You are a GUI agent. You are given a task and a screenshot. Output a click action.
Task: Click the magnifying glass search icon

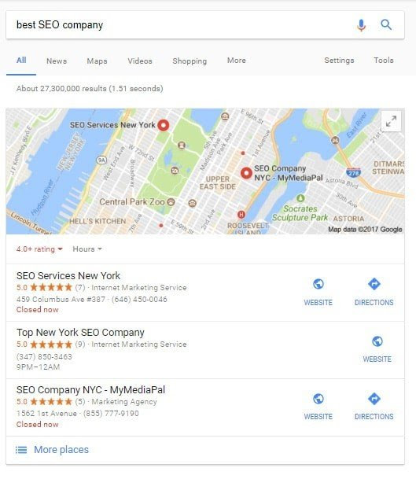[386, 24]
